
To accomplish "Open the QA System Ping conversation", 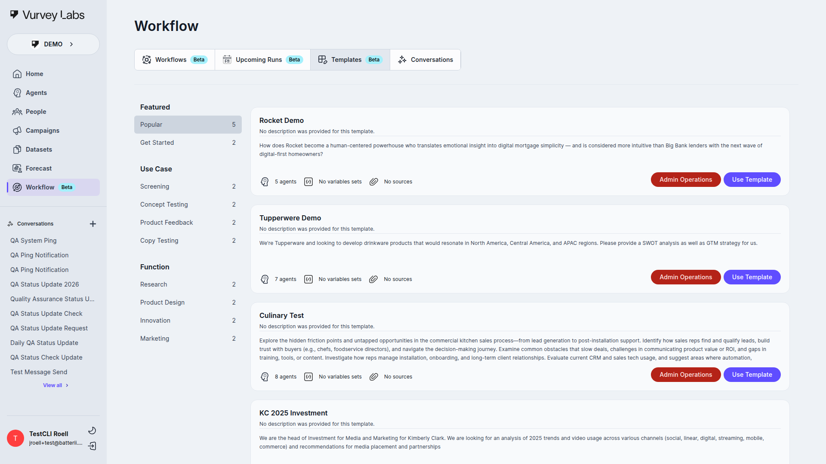I will (34, 240).
